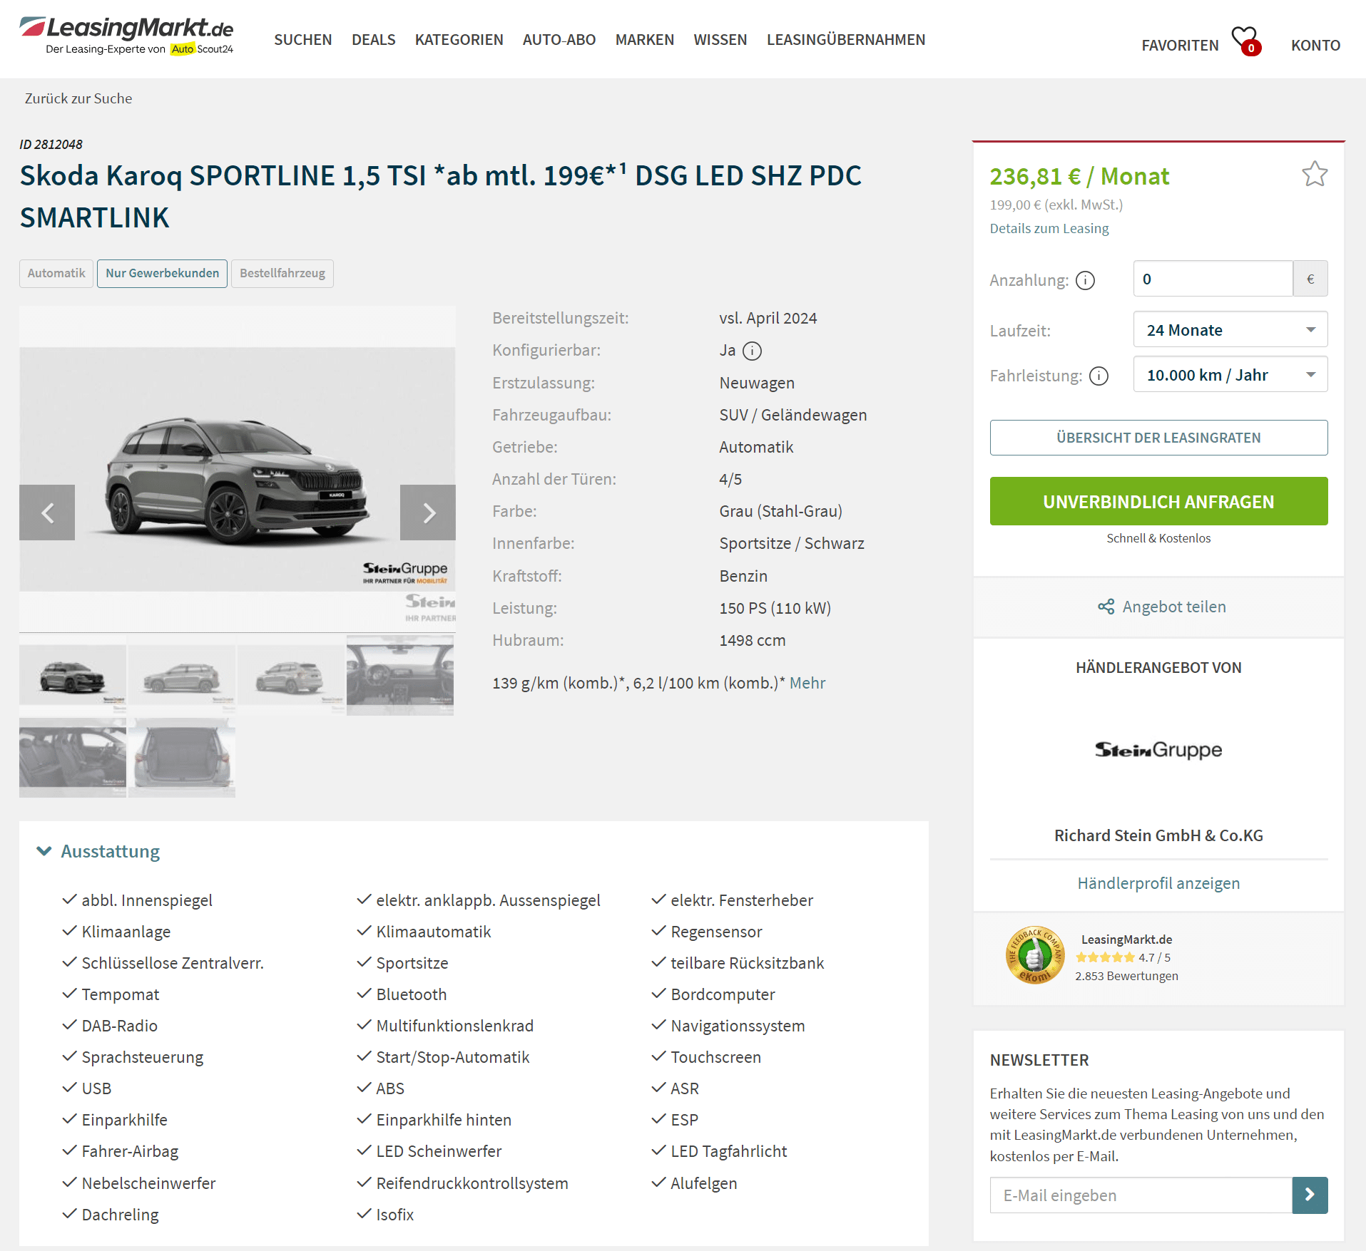The height and width of the screenshot is (1251, 1366).
Task: Add offer to favorites with star icon
Action: pos(1314,174)
